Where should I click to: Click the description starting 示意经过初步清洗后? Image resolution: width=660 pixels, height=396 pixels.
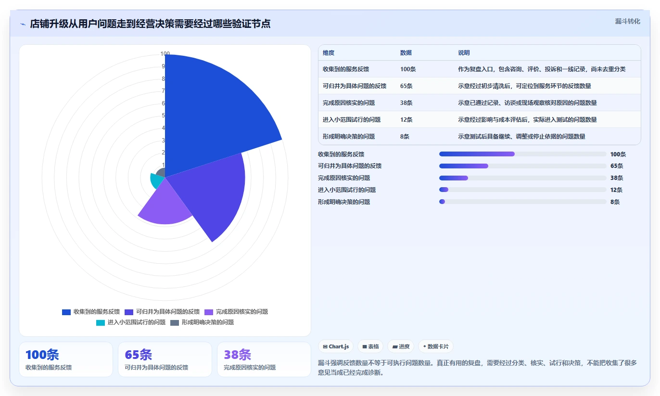(524, 86)
